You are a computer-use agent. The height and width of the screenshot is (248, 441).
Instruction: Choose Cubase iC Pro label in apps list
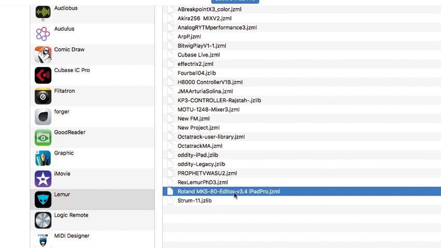(x=72, y=70)
